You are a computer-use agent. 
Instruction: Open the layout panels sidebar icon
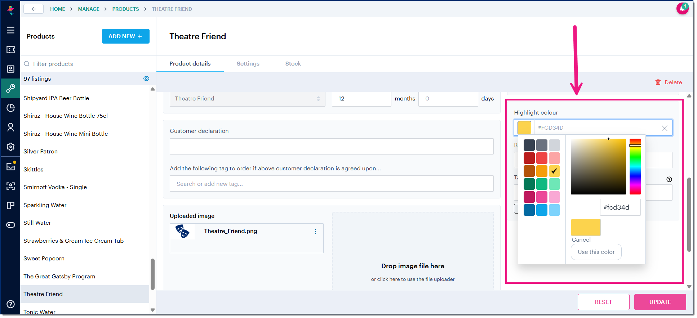tap(10, 205)
